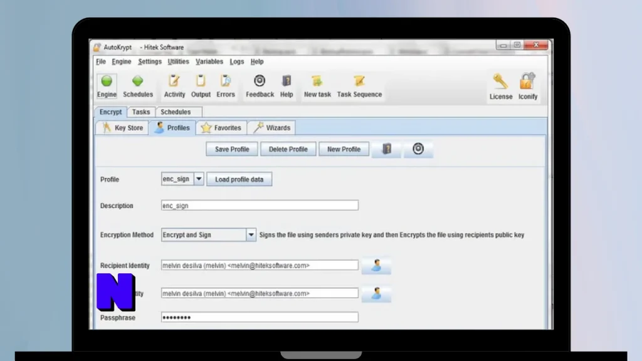This screenshot has height=361, width=642.
Task: Select the Favorites tab
Action: point(221,128)
